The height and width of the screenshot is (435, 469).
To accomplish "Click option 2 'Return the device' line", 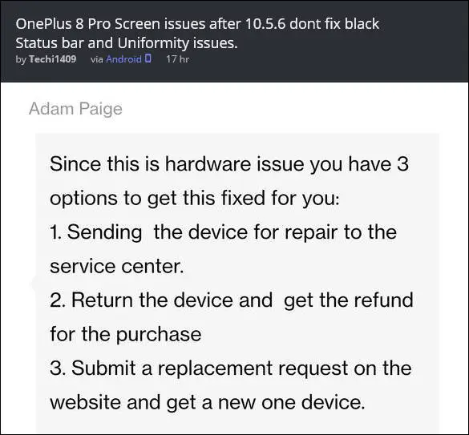I will pos(232,300).
